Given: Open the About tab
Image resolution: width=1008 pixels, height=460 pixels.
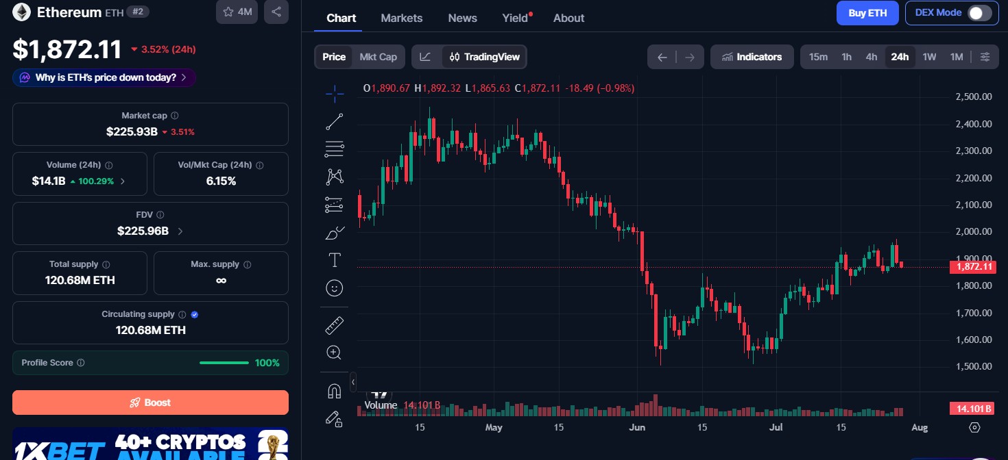Looking at the screenshot, I should point(569,18).
